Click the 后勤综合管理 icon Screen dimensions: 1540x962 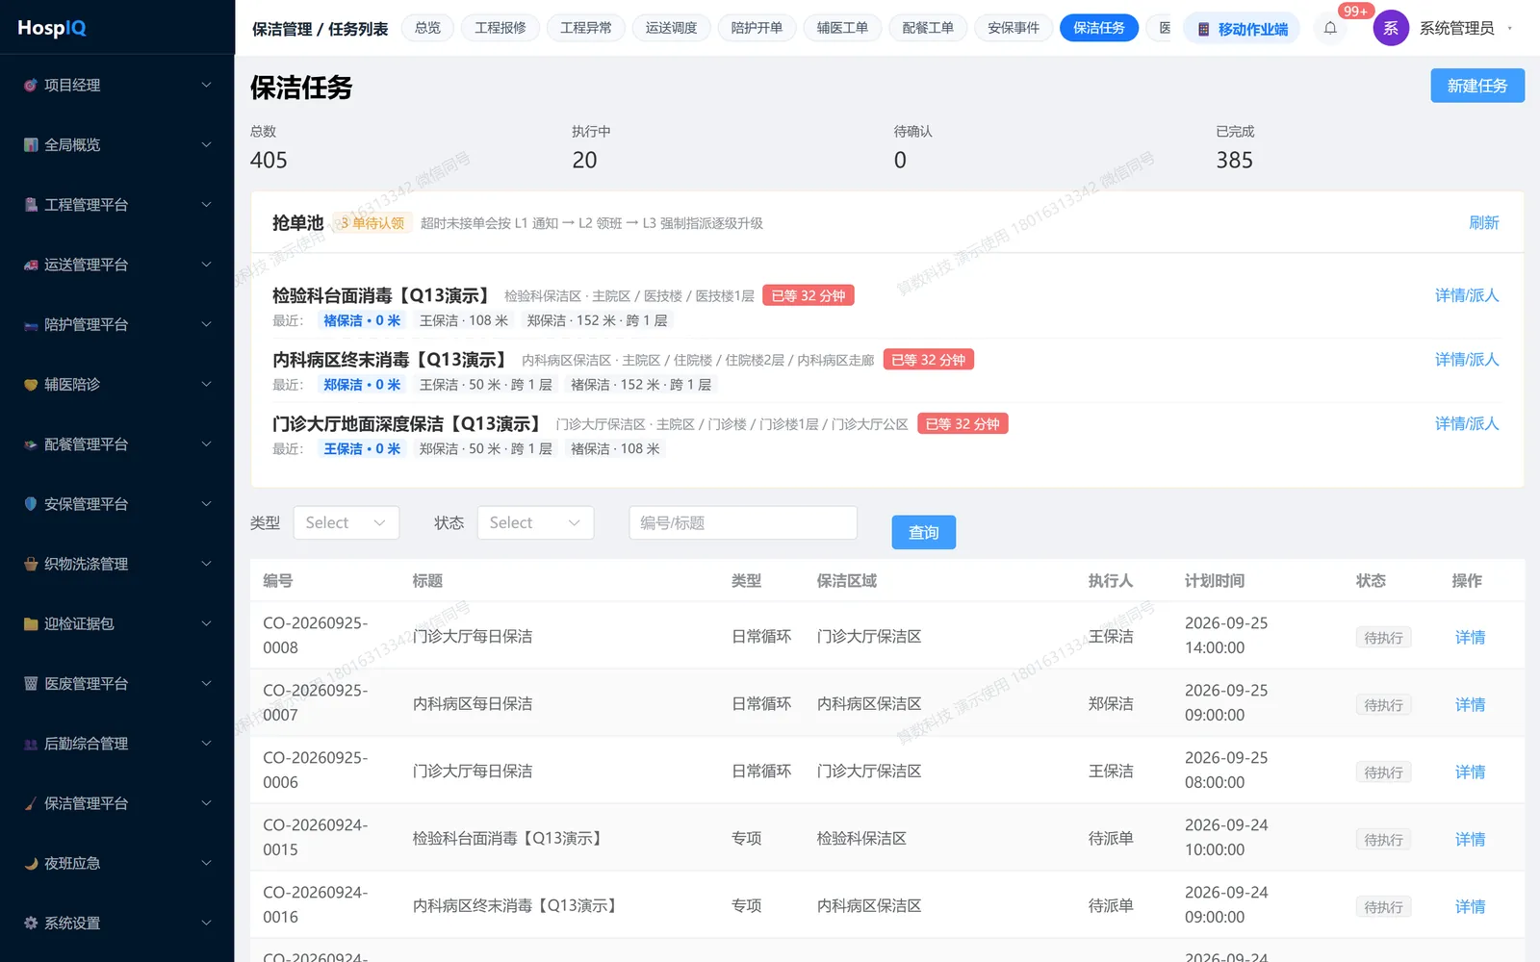click(x=31, y=743)
